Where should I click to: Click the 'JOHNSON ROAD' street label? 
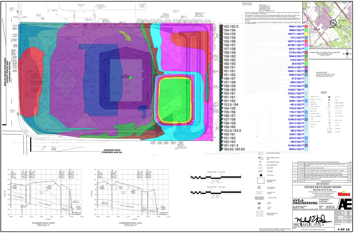point(112,150)
